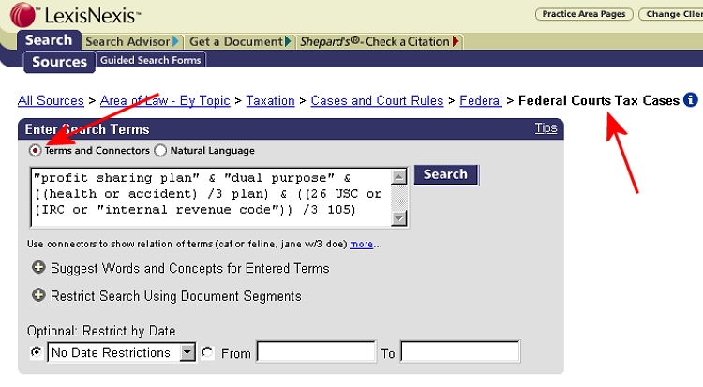
Task: Click the search query up arrow
Action: coord(398,176)
